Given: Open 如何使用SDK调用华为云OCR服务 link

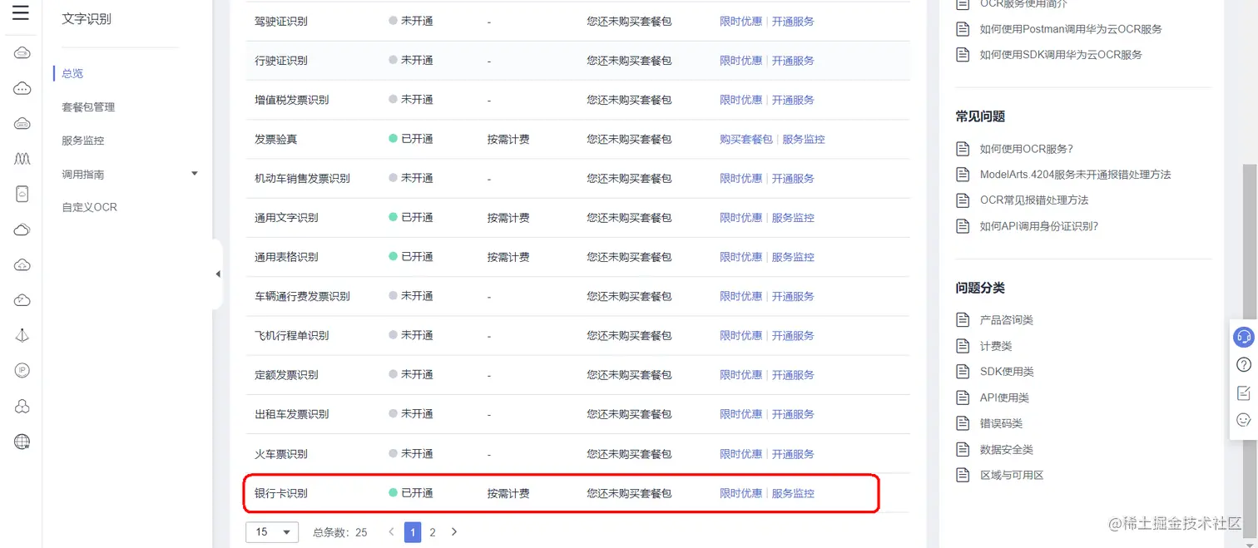Looking at the screenshot, I should click(x=1061, y=55).
